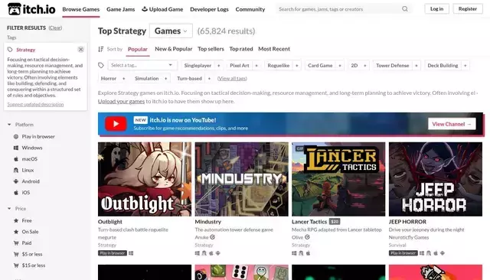Screen dimensions: 490x280
Task: Open Community in top navigation
Action: (250, 9)
